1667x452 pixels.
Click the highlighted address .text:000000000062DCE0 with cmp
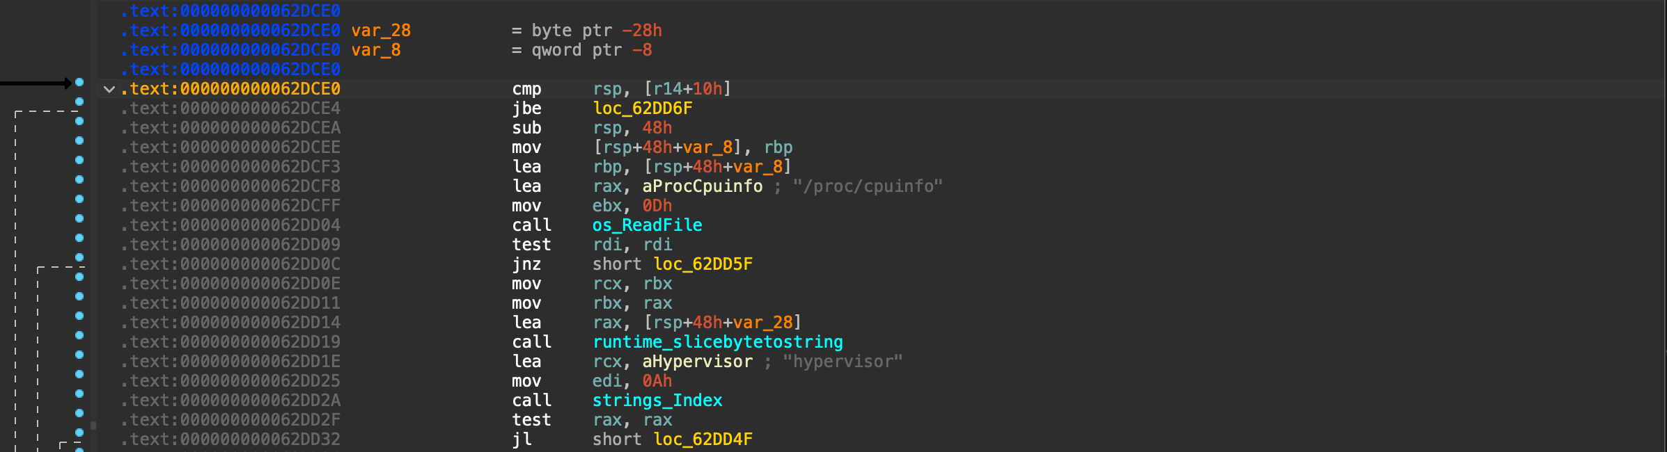pyautogui.click(x=230, y=89)
